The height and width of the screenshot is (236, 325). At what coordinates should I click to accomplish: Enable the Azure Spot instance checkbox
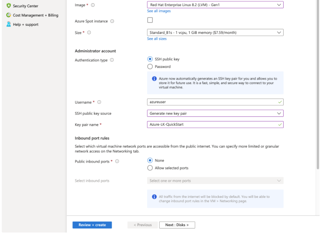[x=150, y=20]
